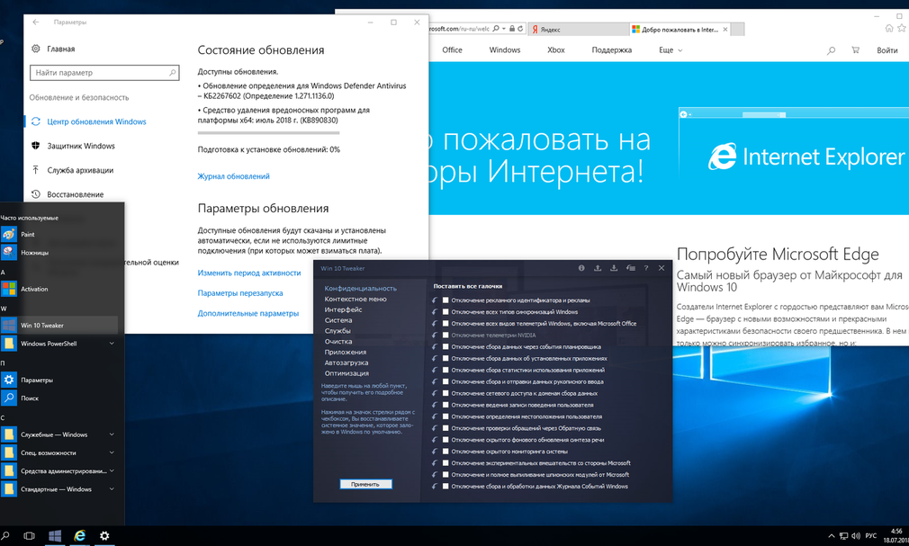Expand 'Служебные — Windows' folder in the Start menu
This screenshot has height=546, width=909.
[x=112, y=434]
